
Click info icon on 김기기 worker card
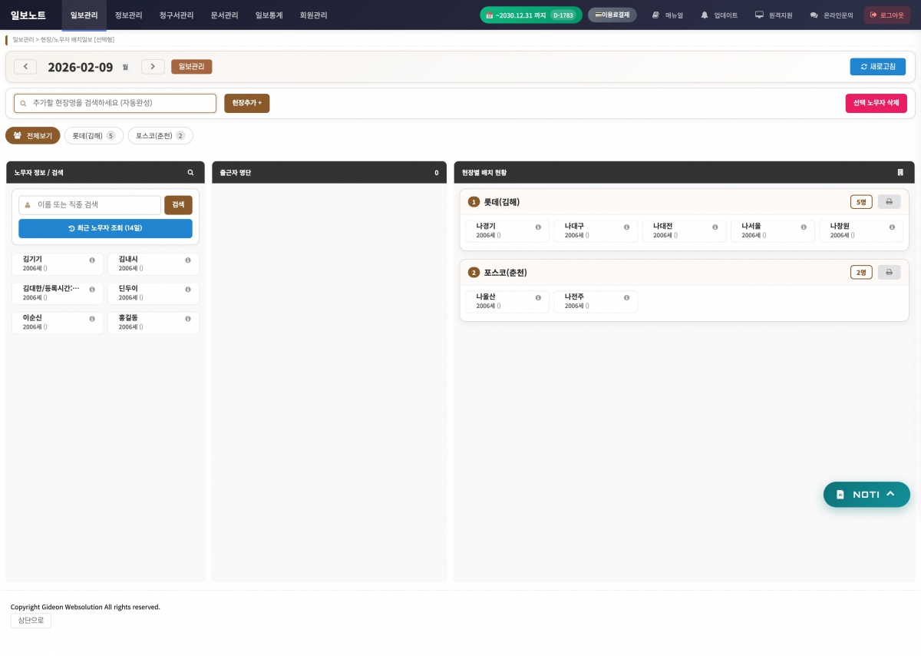click(92, 260)
